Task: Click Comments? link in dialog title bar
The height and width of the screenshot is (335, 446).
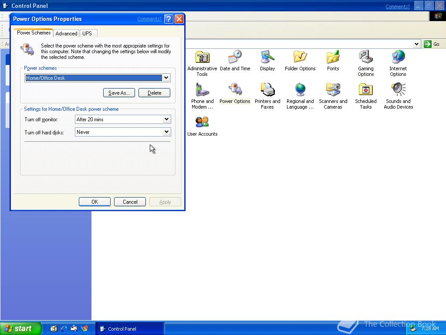Action: coord(149,19)
